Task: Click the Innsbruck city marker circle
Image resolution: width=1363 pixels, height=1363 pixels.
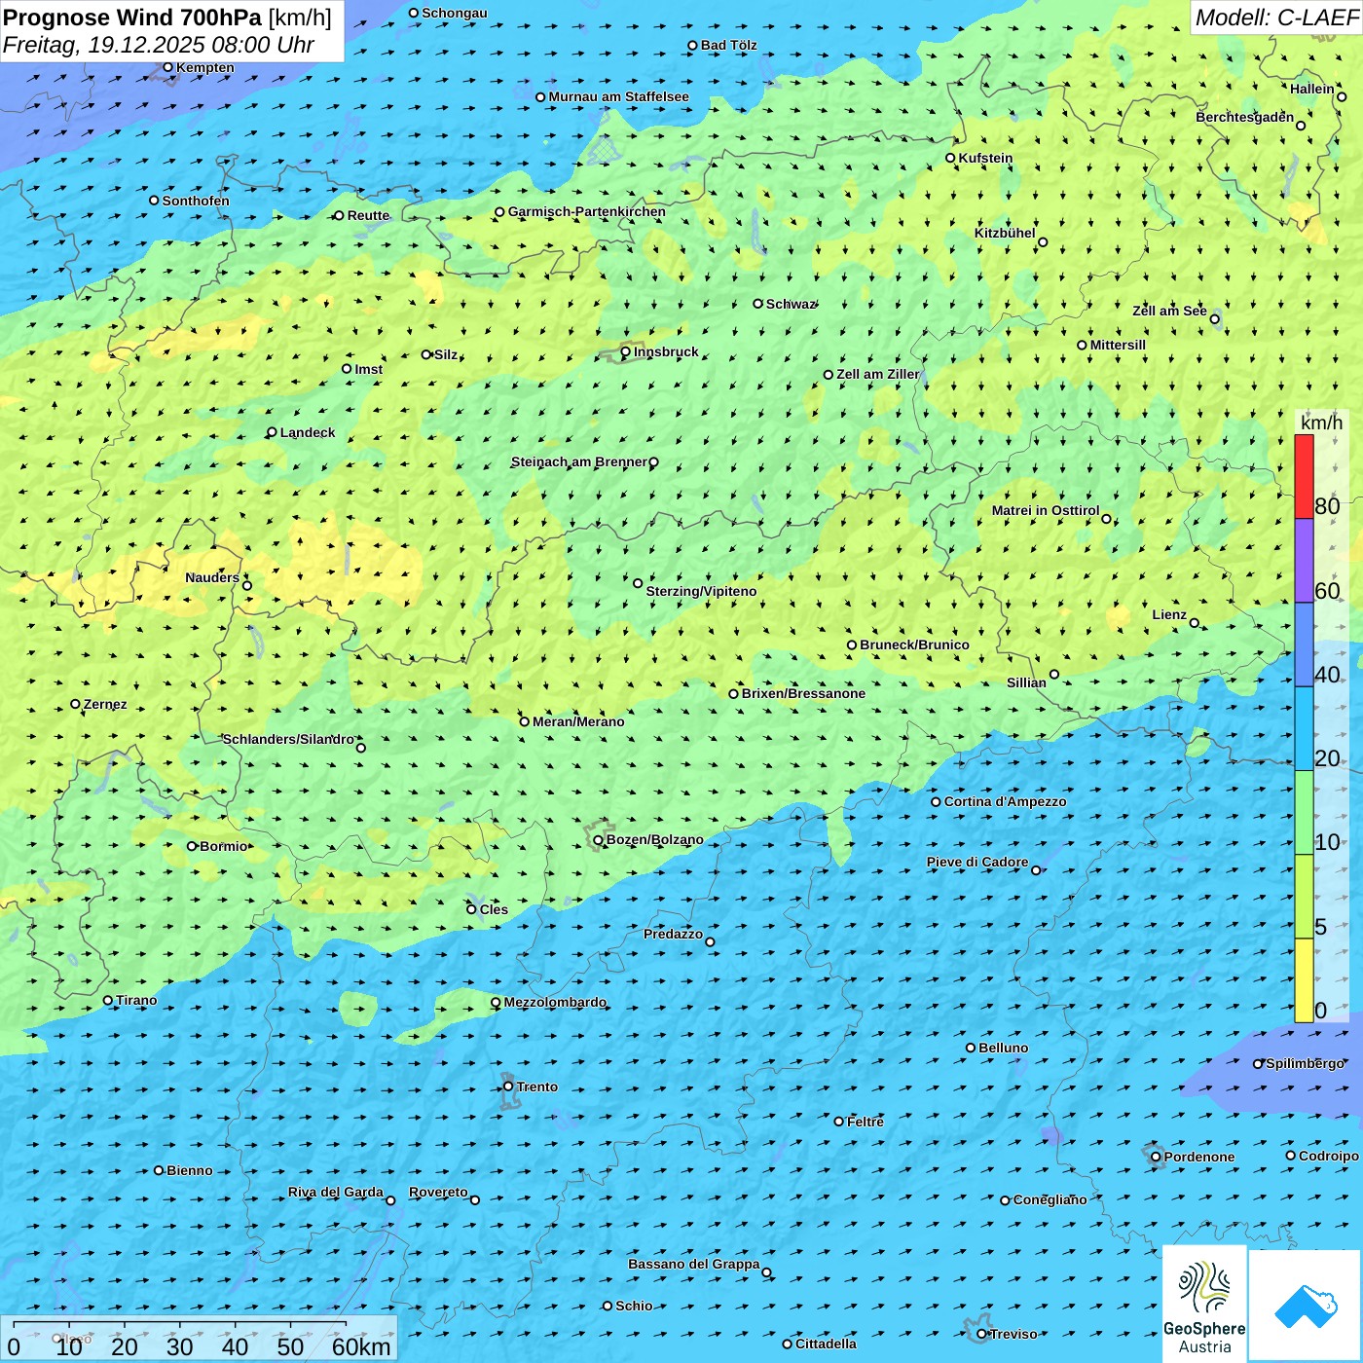Action: (x=626, y=352)
